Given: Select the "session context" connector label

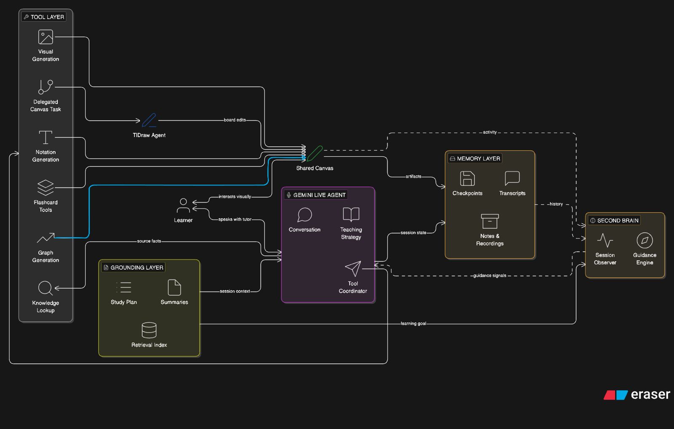Looking at the screenshot, I should click(x=235, y=291).
